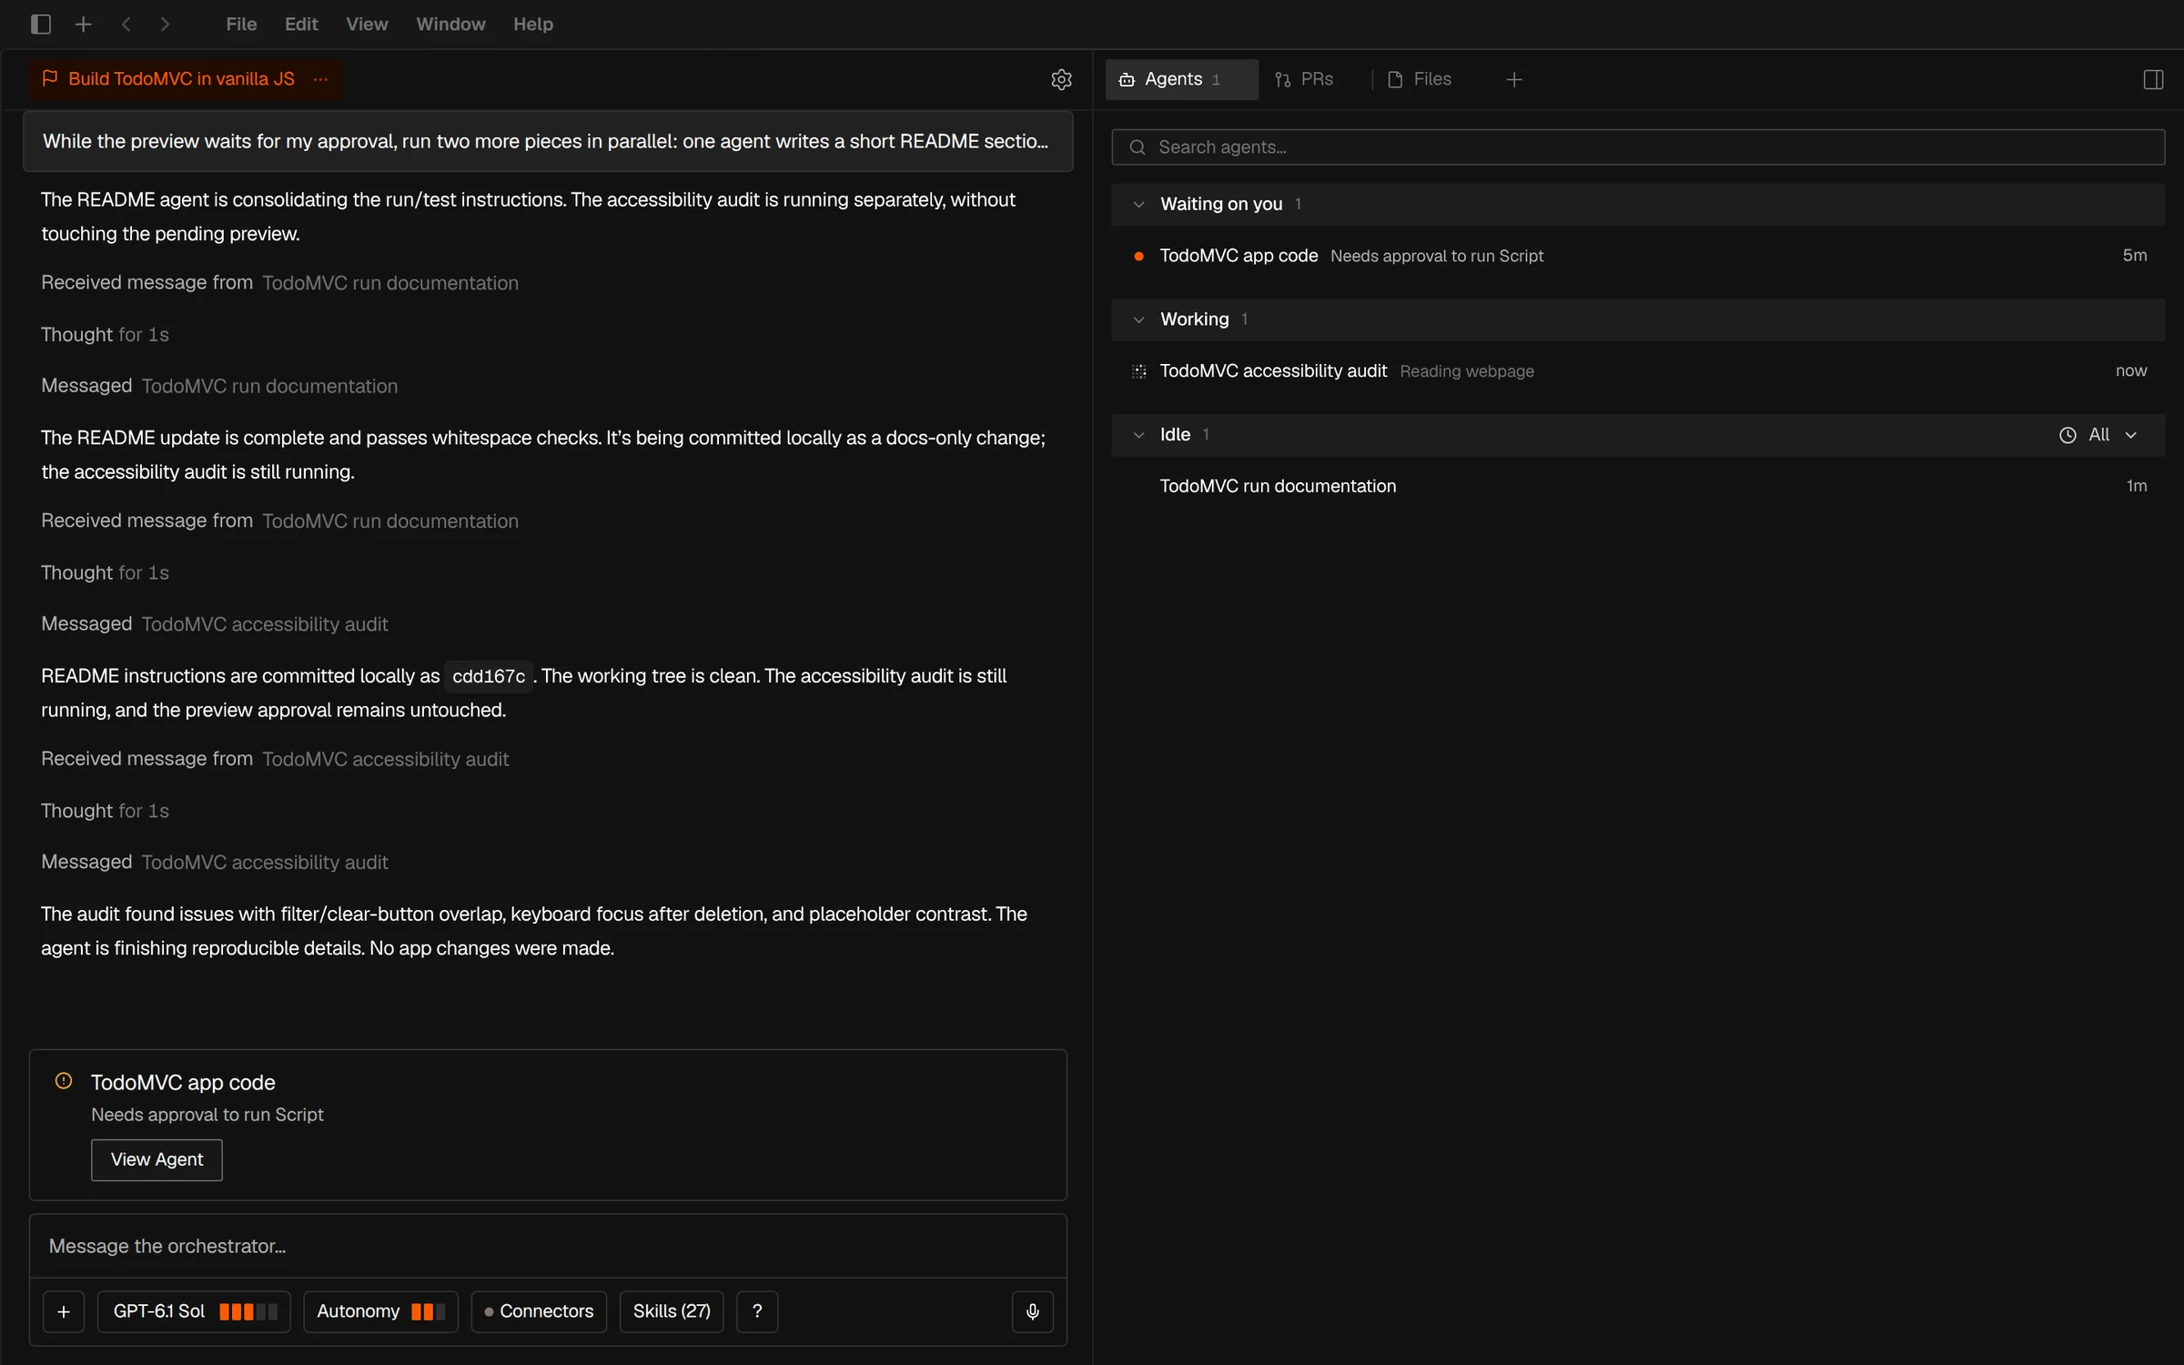Toggle the left sidebar panel icon
The height and width of the screenshot is (1365, 2184).
pos(40,25)
